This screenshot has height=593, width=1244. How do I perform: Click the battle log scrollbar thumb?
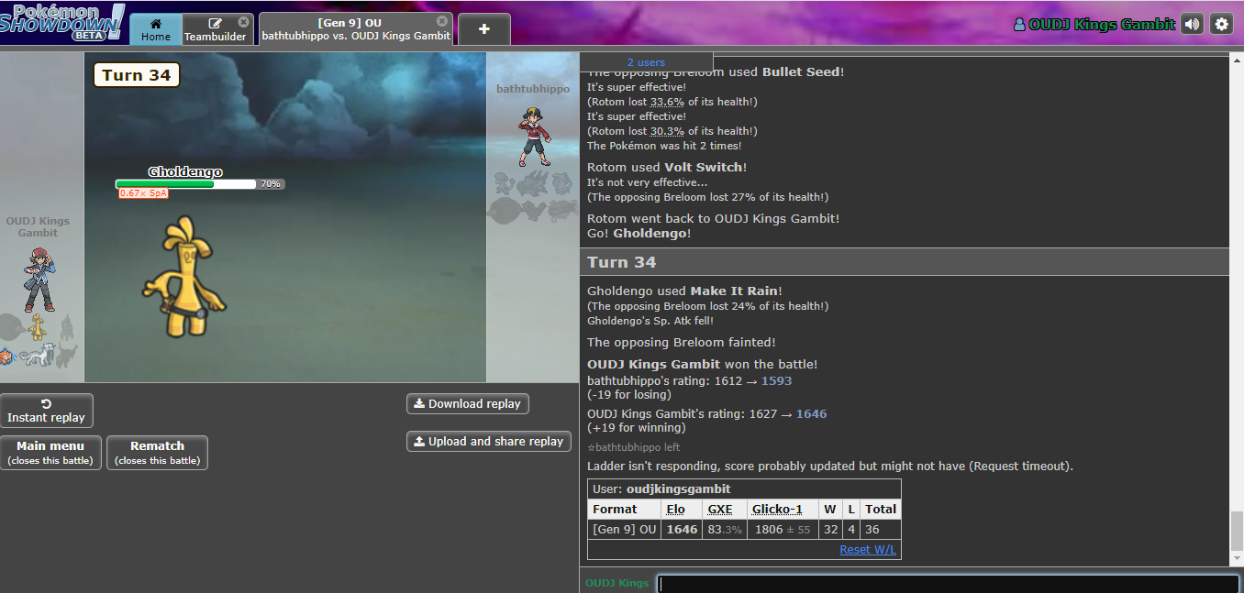tap(1237, 531)
